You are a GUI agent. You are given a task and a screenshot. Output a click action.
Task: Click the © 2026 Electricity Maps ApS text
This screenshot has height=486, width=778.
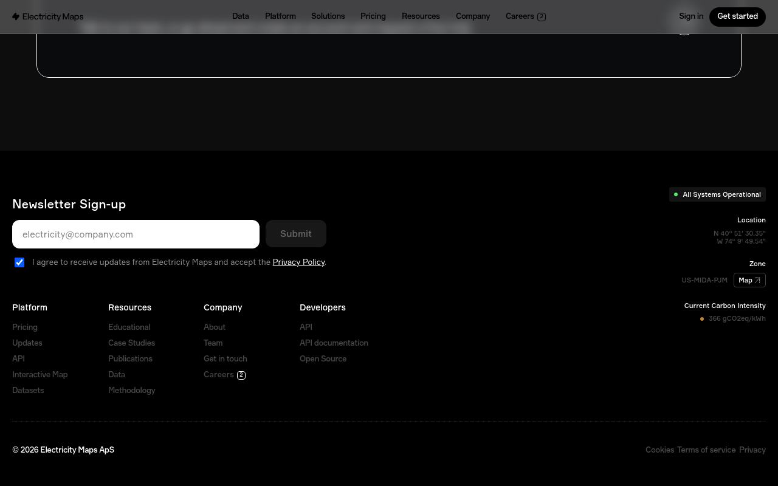pos(63,450)
